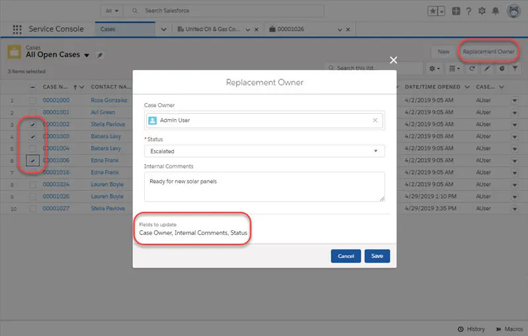
Task: Click the New button
Action: 443,52
